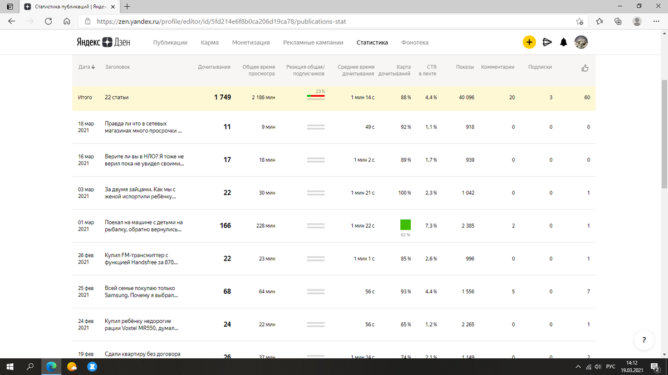Screen dimensions: 668x375
Task: Select Статистика section
Action: pos(372,42)
